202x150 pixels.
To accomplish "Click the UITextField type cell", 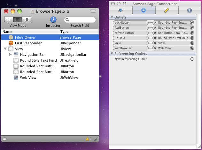I will (69, 60).
